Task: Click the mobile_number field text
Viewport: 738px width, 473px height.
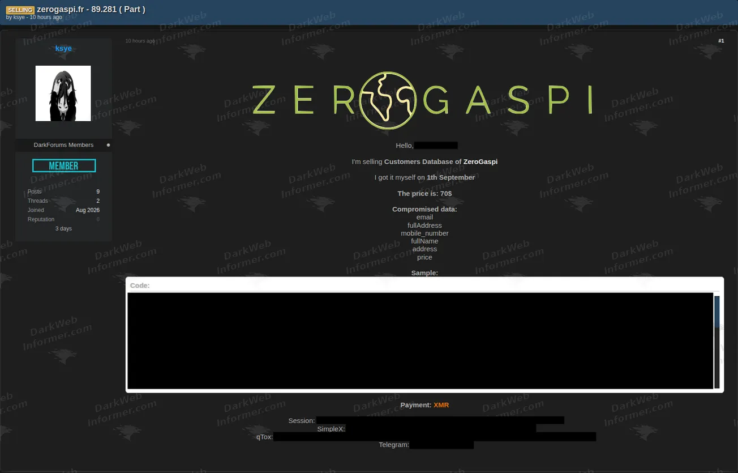Action: click(x=424, y=233)
